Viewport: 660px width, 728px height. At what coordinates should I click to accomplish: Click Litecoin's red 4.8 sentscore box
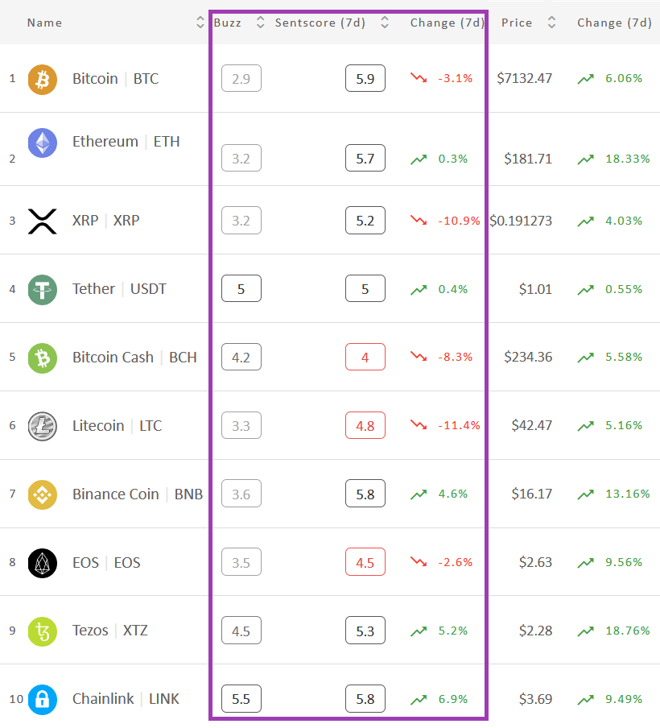click(365, 425)
